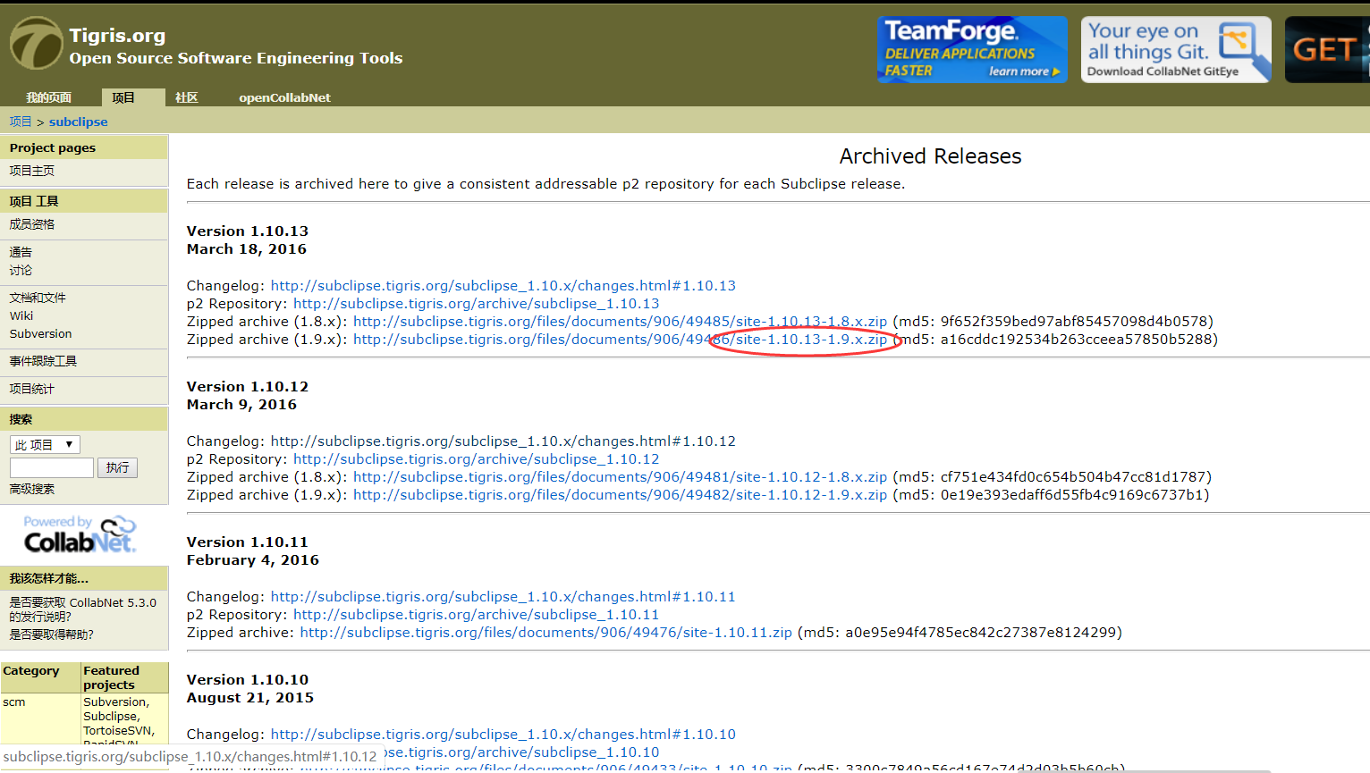This screenshot has width=1370, height=773.
Task: Click the Tigris.org site title text
Action: pos(117,36)
